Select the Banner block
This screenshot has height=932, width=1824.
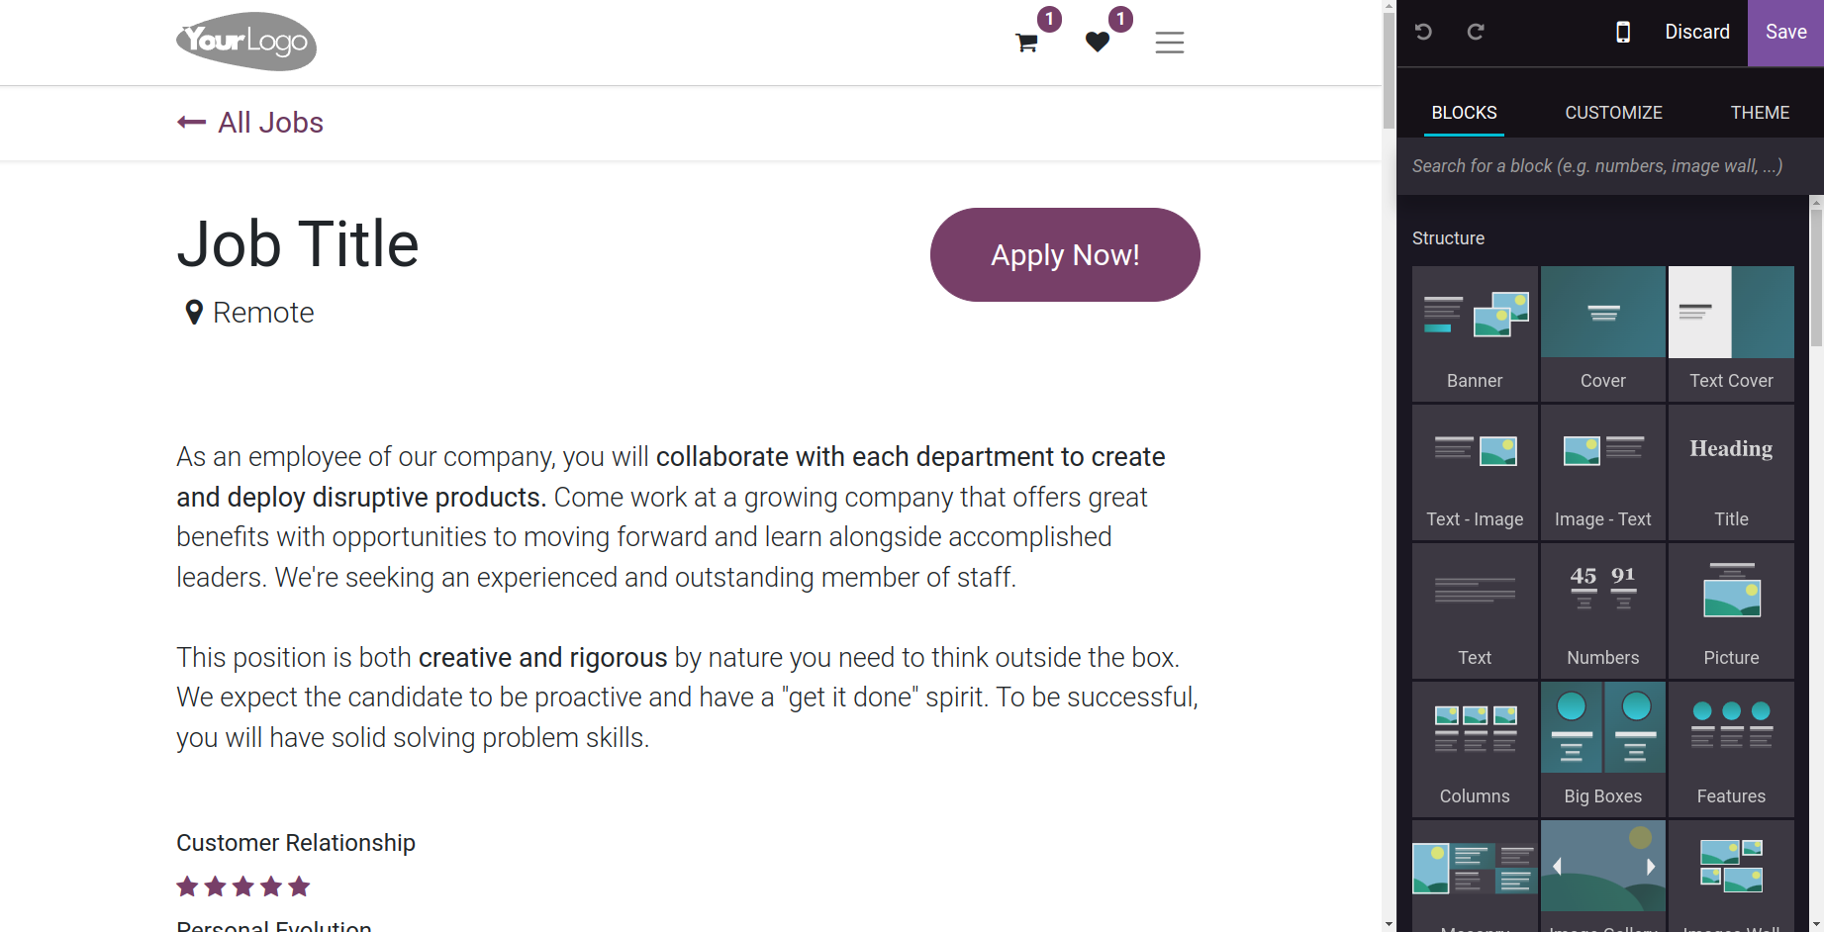pyautogui.click(x=1475, y=332)
